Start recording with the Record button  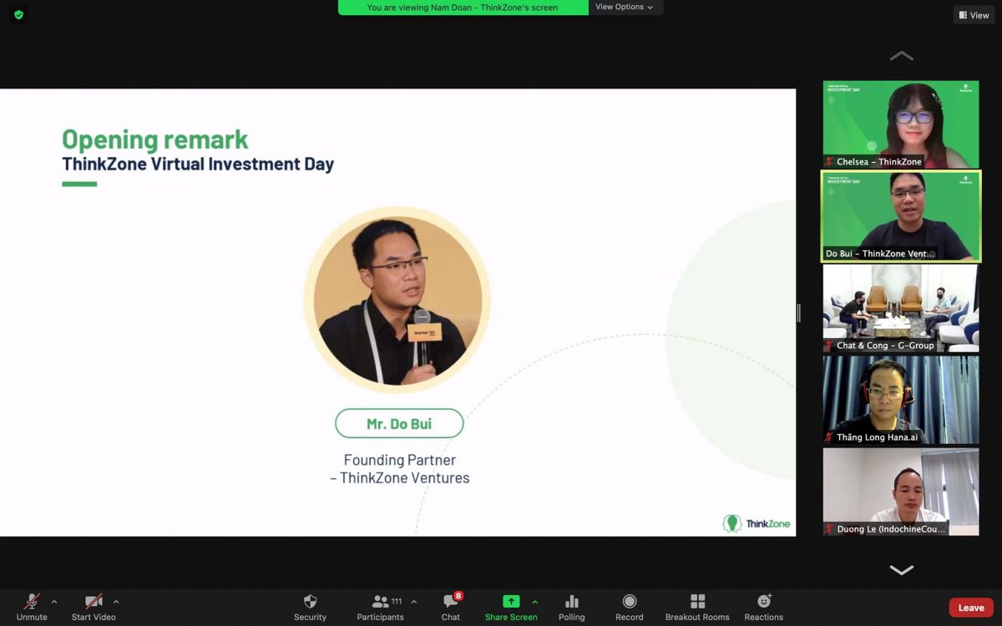point(630,608)
